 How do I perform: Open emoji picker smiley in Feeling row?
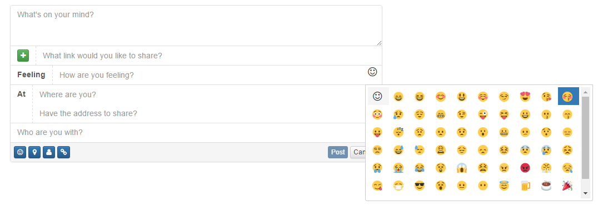[x=372, y=72]
